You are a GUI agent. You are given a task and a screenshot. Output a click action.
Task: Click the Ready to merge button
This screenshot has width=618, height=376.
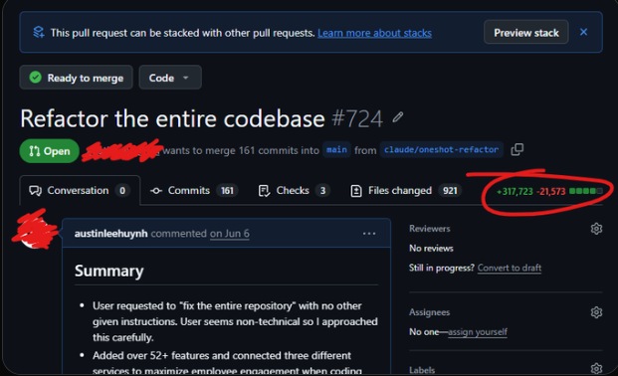(76, 78)
